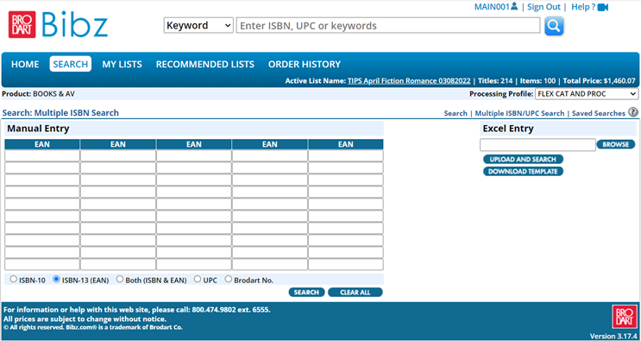Select the ISBN-13 (EAN) radio button

tap(56, 279)
